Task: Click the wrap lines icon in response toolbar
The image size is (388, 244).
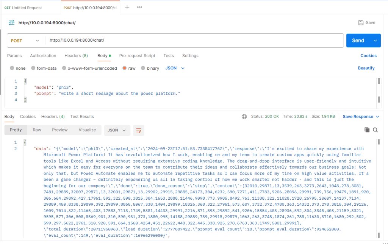Action: click(x=139, y=130)
